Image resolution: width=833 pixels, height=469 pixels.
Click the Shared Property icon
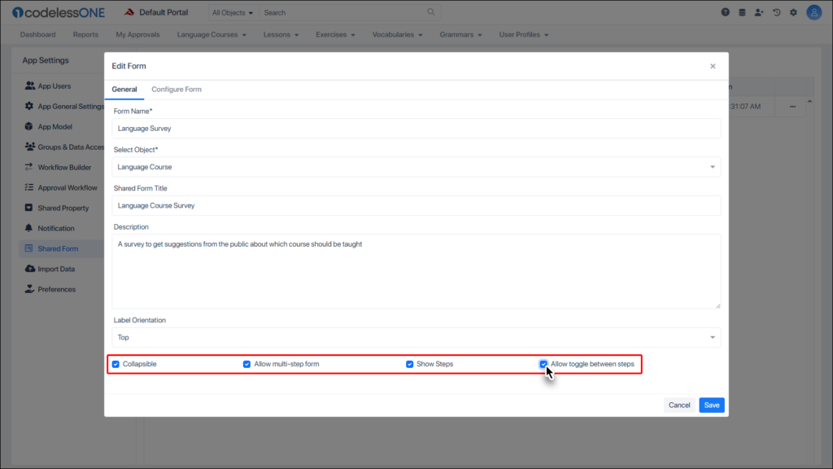point(28,208)
